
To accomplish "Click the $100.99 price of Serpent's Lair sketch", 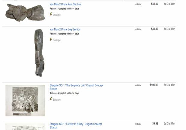I will 154,85.
